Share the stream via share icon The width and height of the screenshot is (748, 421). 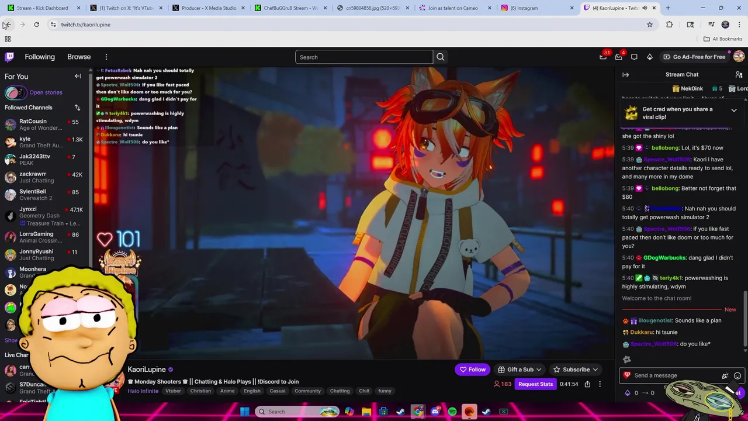pos(587,384)
